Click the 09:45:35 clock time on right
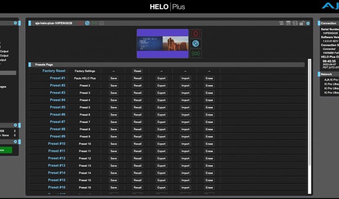 click(329, 61)
